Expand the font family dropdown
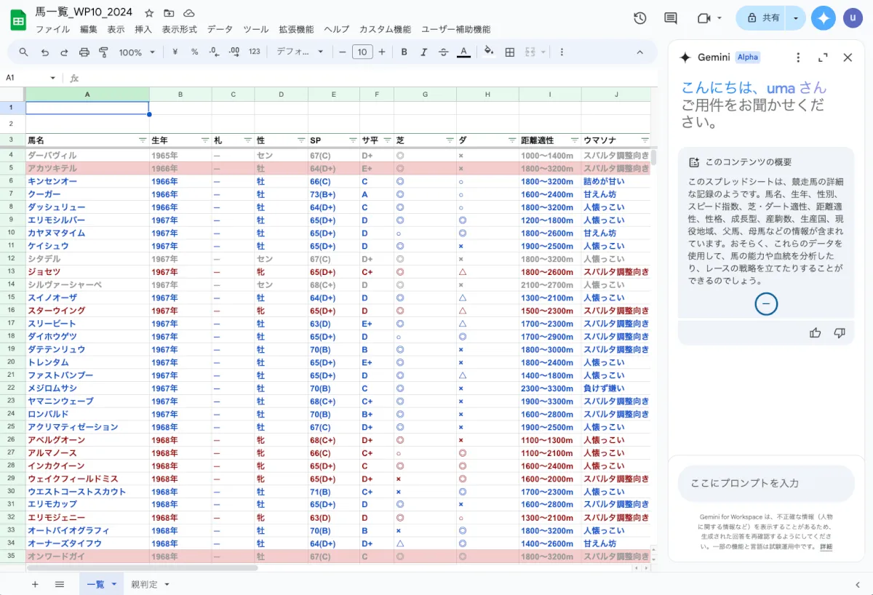The height and width of the screenshot is (595, 873). 300,52
